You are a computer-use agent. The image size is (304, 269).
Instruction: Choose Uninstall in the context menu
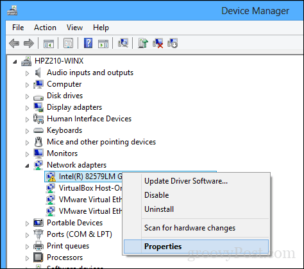tap(196, 209)
